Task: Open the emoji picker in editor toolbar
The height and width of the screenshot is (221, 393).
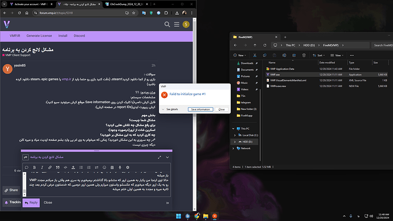Action: tap(104, 167)
